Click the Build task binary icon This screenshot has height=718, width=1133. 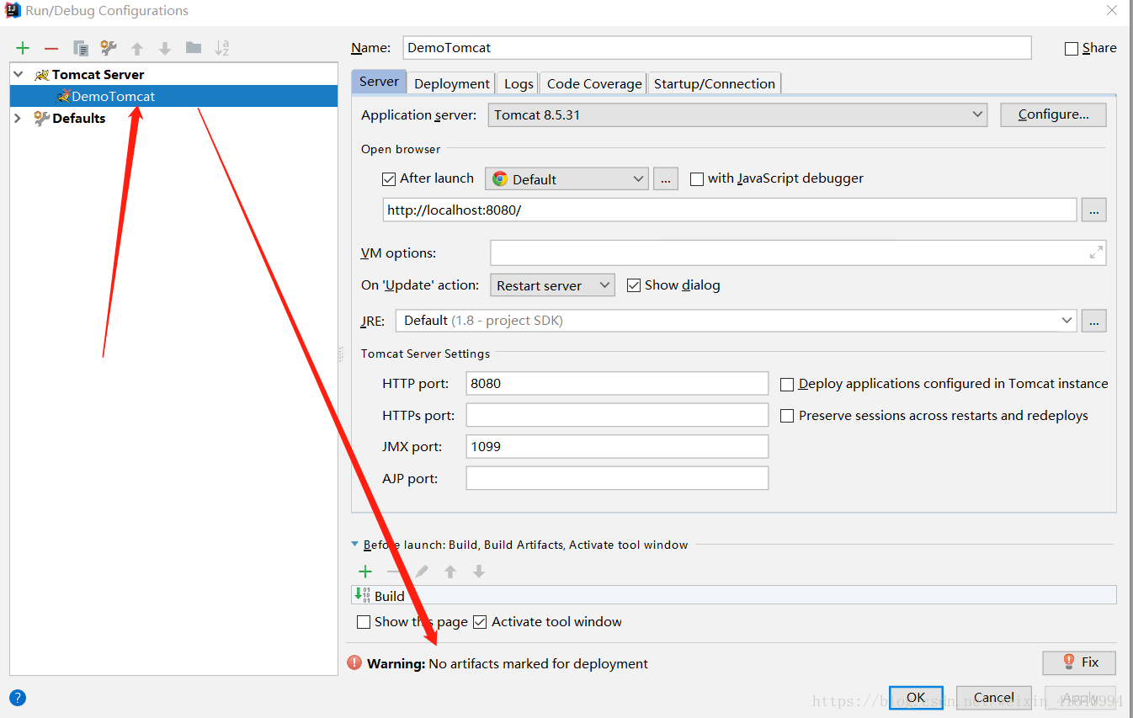(x=363, y=595)
